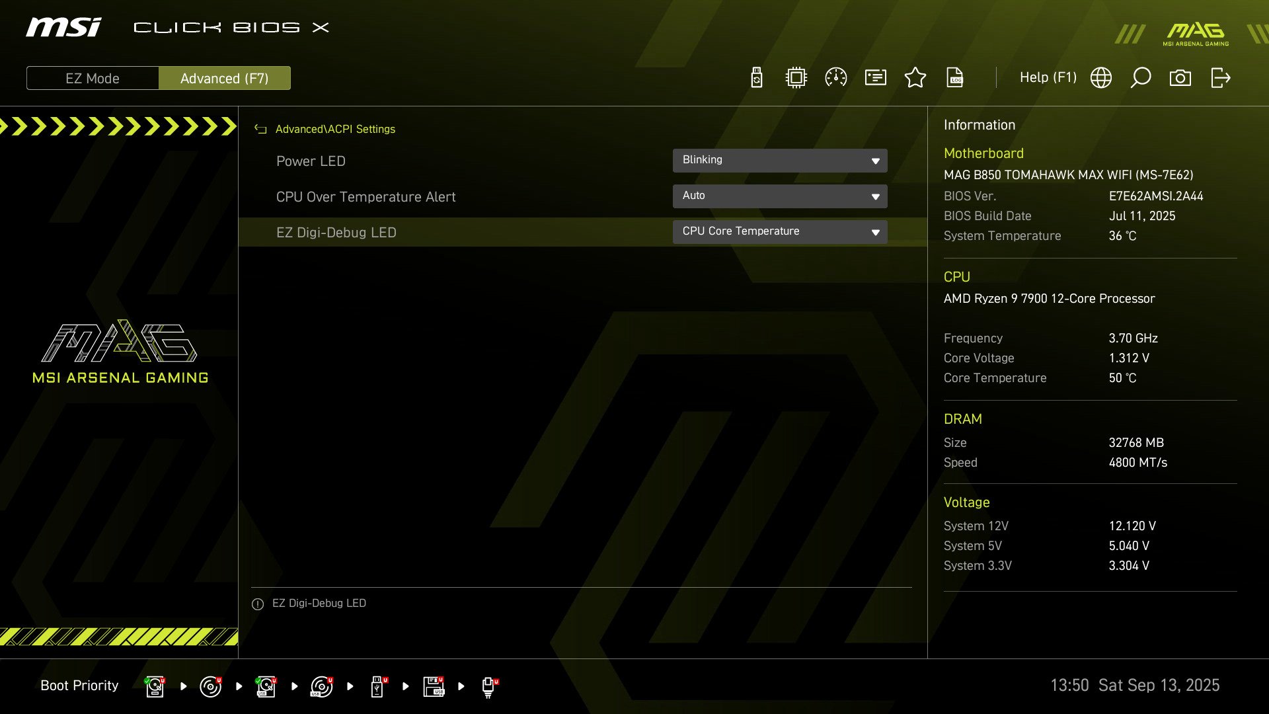Screen dimensions: 1269x714
Task: Expand the Power LED Blinking dropdown
Action: click(780, 161)
